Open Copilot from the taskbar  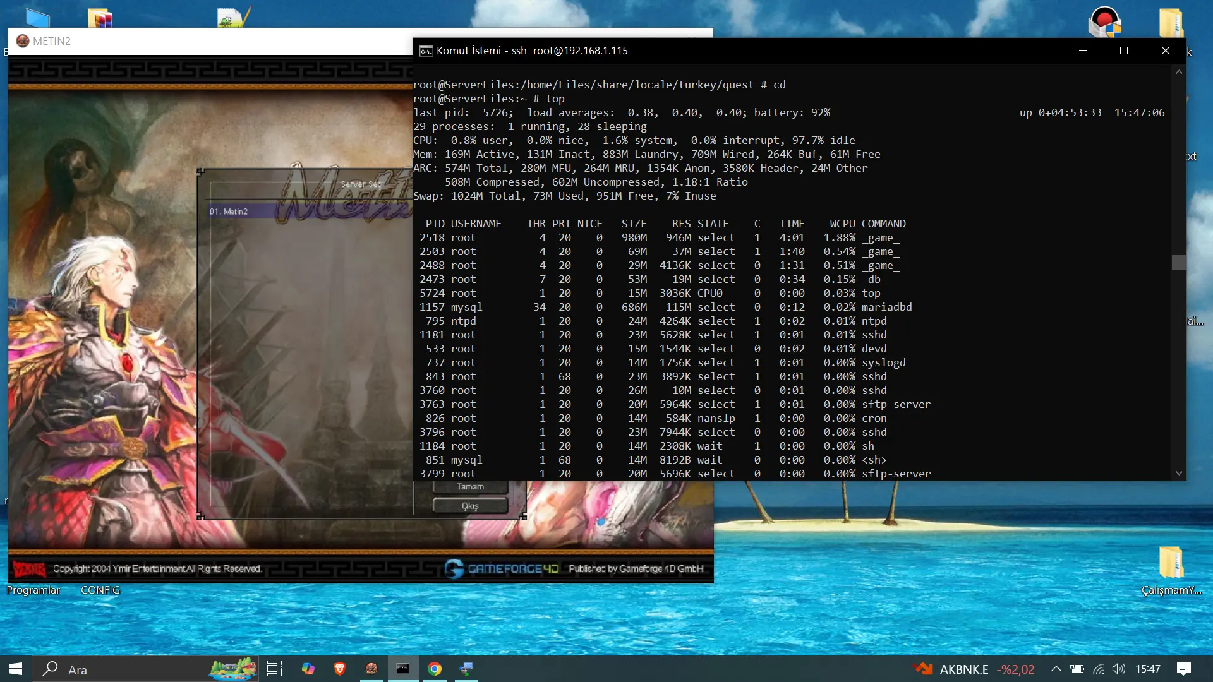click(308, 669)
